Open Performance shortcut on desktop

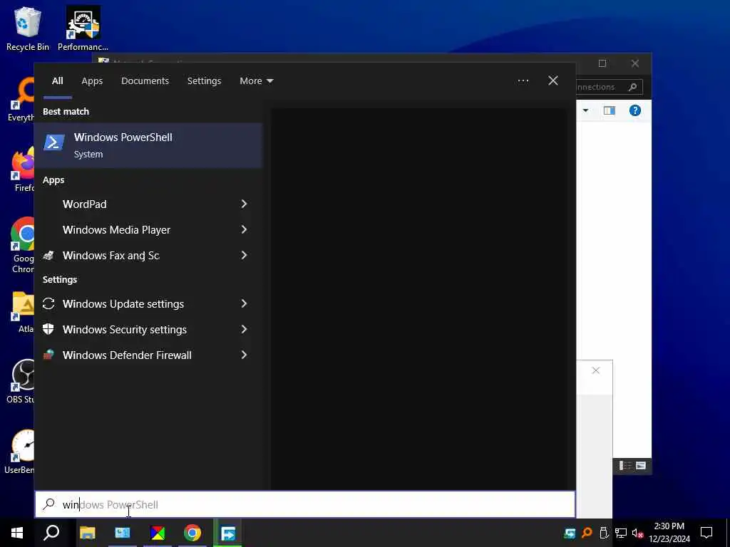83,28
